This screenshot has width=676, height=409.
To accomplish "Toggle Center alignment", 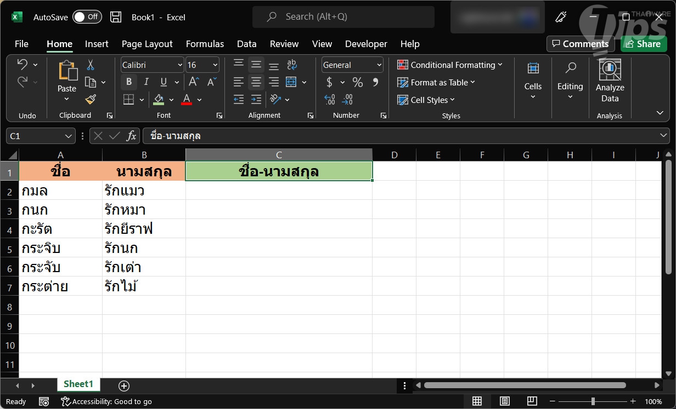I will (256, 82).
